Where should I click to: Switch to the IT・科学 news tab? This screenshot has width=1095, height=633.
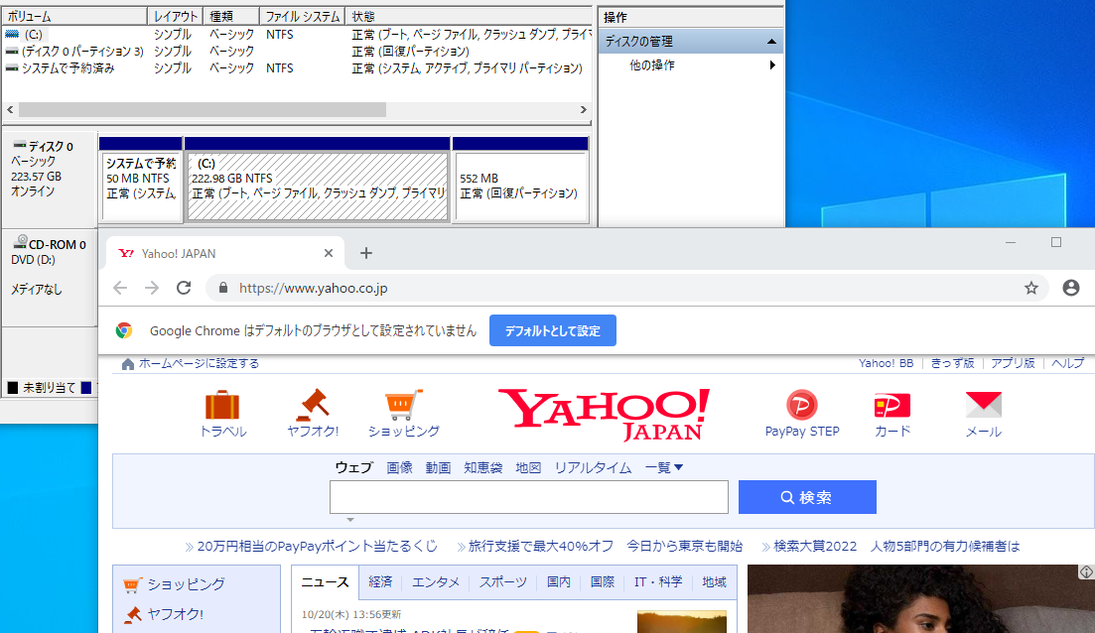click(x=658, y=582)
